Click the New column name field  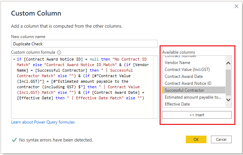pos(84,44)
